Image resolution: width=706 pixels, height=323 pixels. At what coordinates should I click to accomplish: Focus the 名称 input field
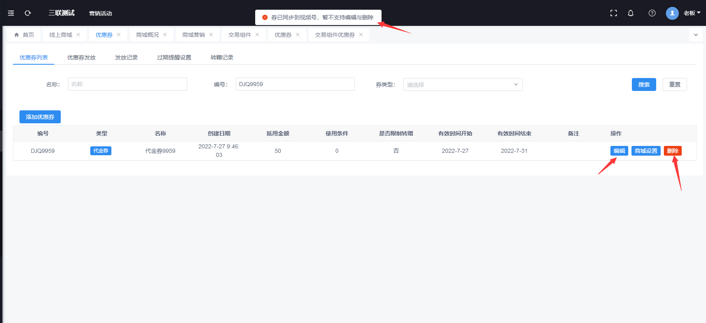coord(128,84)
